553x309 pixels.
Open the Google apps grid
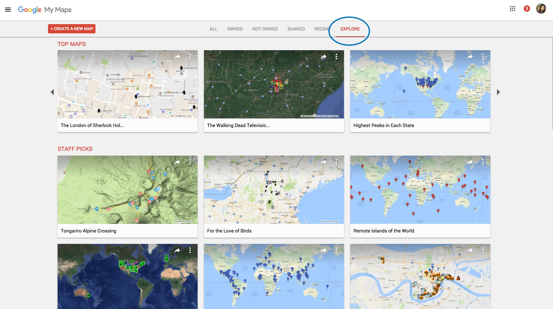pos(512,9)
